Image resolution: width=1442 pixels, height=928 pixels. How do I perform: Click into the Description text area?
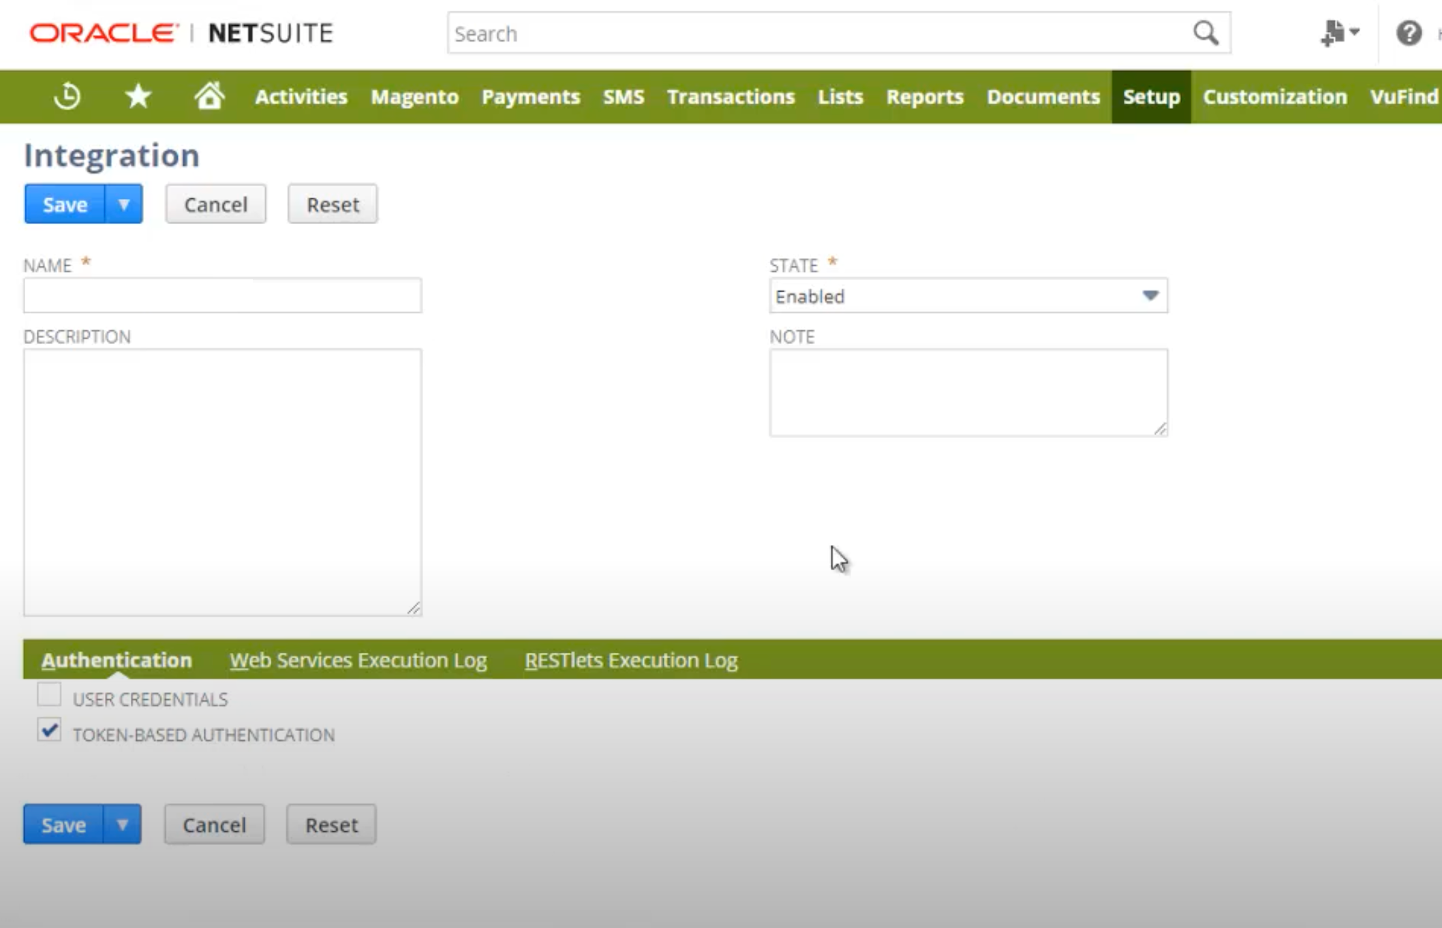pos(222,482)
